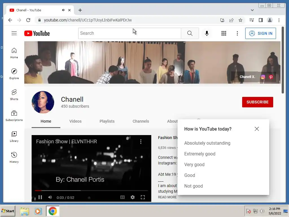Select the channel Home tab
The width and height of the screenshot is (289, 217).
(46, 121)
